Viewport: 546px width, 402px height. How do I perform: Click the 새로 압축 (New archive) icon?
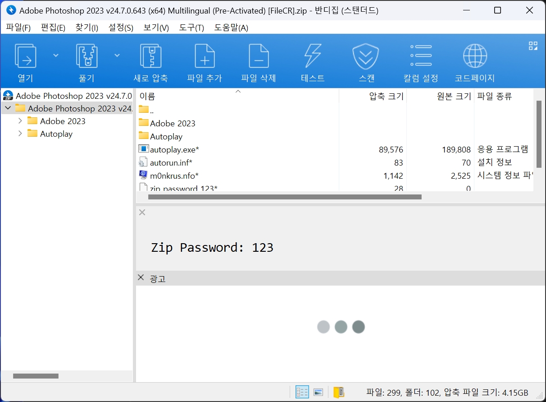tap(150, 55)
